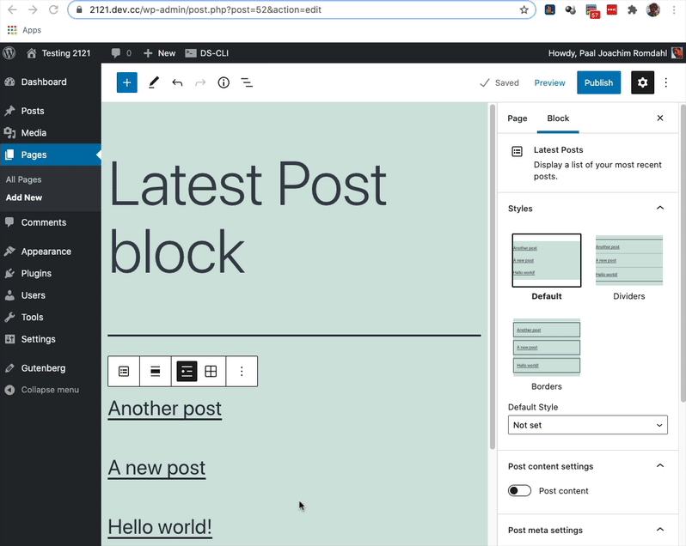Image resolution: width=686 pixels, height=546 pixels.
Task: Select the Borders style thumbnail
Action: pos(547,348)
